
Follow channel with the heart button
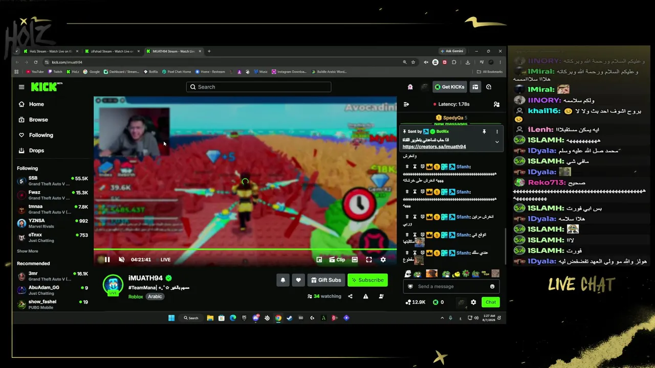(298, 280)
